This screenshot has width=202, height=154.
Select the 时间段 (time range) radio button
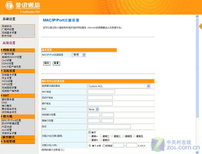coord(104,145)
